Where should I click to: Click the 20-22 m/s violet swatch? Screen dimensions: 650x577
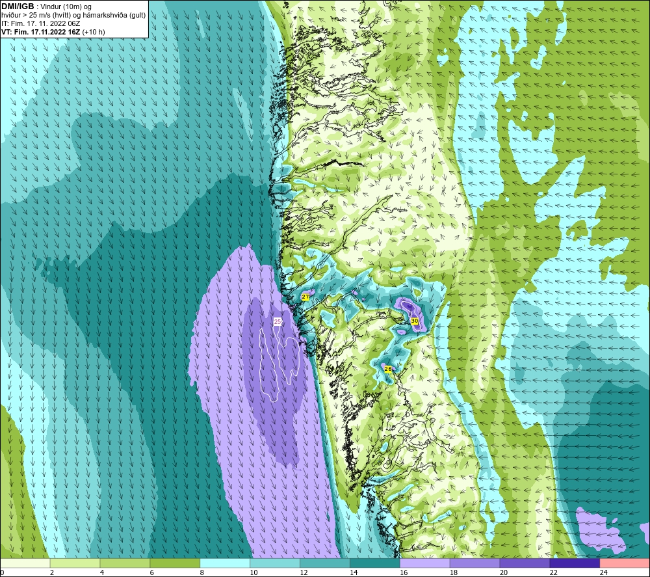(525, 563)
